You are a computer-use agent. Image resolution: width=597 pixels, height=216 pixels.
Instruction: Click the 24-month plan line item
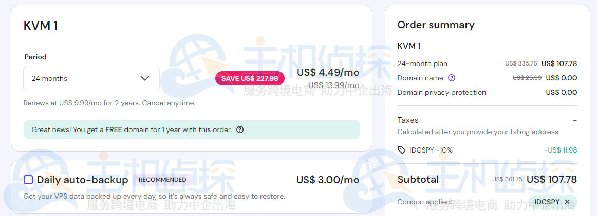(x=422, y=64)
